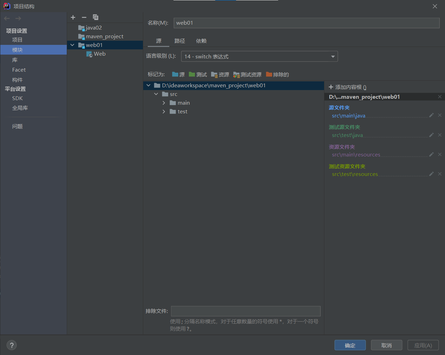The image size is (445, 355).
Task: Click the add module plus icon
Action: pyautogui.click(x=73, y=17)
